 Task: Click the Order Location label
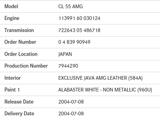pyautogui.click(x=21, y=54)
